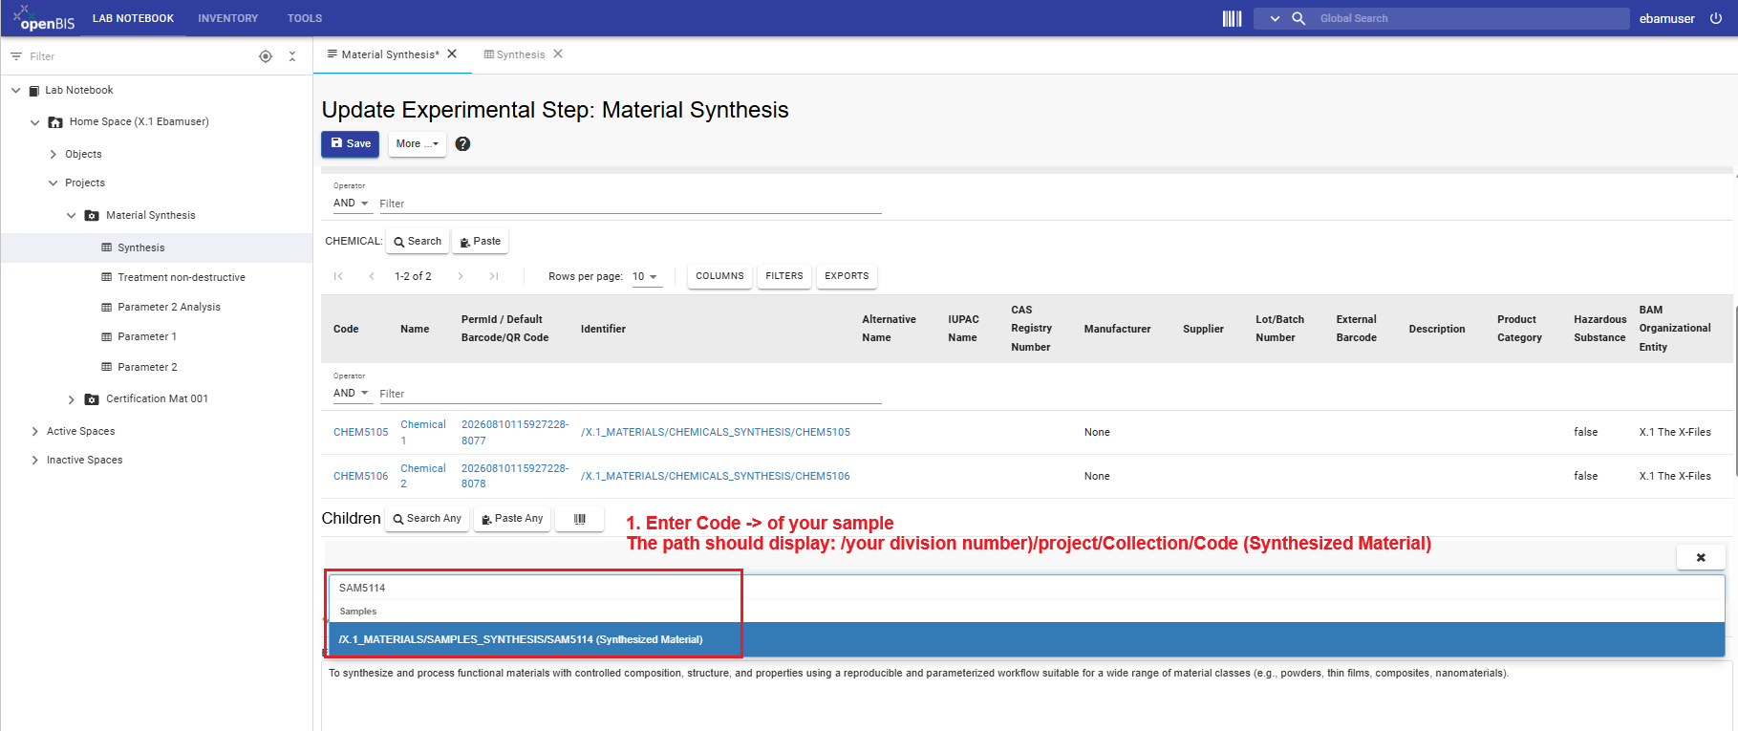Expand the Objects tree node
The image size is (1738, 731).
[53, 154]
